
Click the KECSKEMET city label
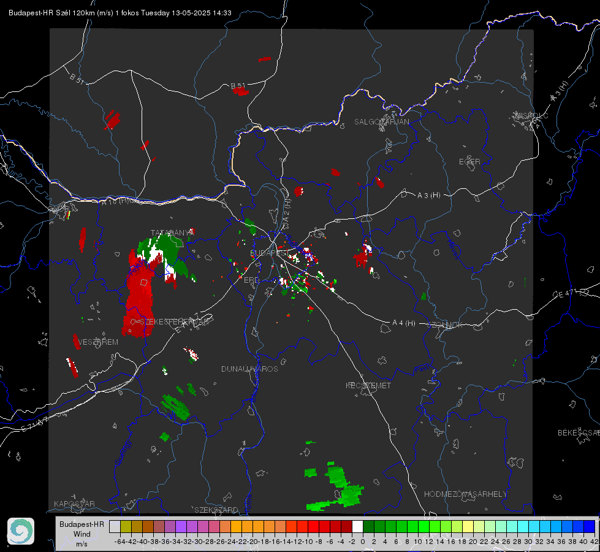click(x=368, y=385)
